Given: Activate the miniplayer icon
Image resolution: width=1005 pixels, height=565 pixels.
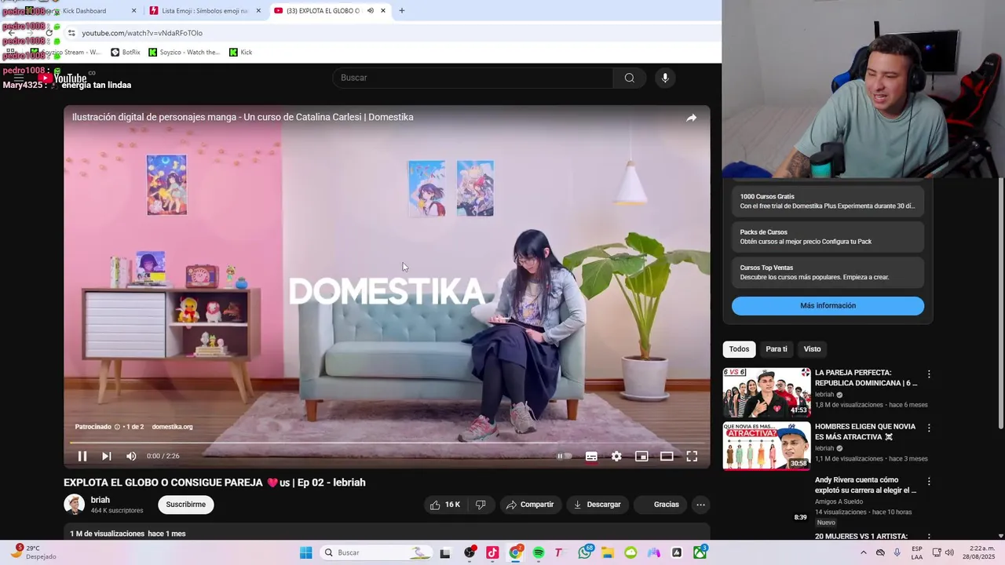Looking at the screenshot, I should tap(641, 456).
